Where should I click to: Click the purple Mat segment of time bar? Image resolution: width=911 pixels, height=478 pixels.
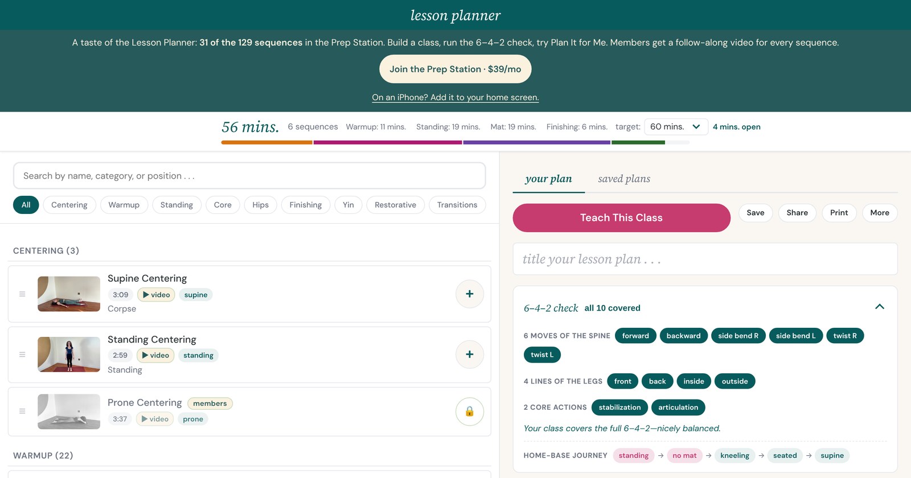(537, 142)
